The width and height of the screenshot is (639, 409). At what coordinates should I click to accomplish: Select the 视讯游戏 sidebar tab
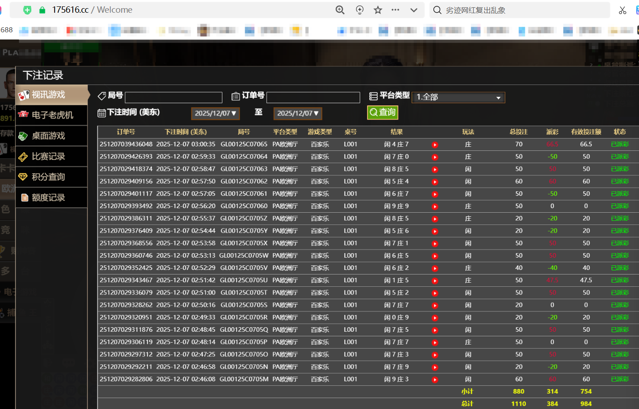pos(51,95)
